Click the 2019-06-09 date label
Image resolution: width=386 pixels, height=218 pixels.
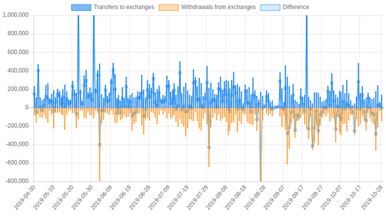coord(101,198)
